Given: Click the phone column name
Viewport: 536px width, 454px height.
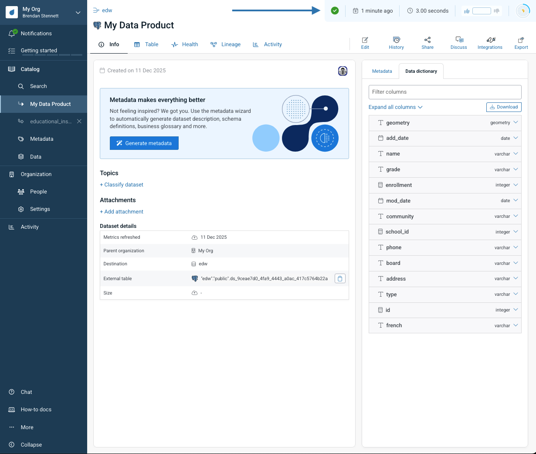Looking at the screenshot, I should 394,247.
